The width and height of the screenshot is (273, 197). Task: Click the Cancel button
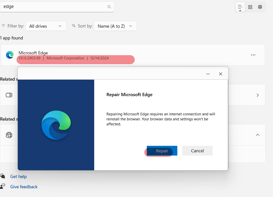[x=197, y=151]
